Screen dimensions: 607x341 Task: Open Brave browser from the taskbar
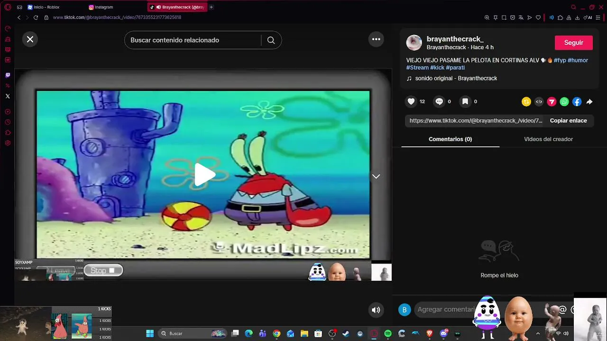(430, 333)
